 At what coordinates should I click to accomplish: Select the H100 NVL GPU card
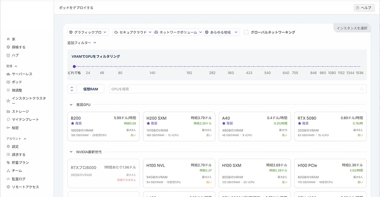coord(179,173)
